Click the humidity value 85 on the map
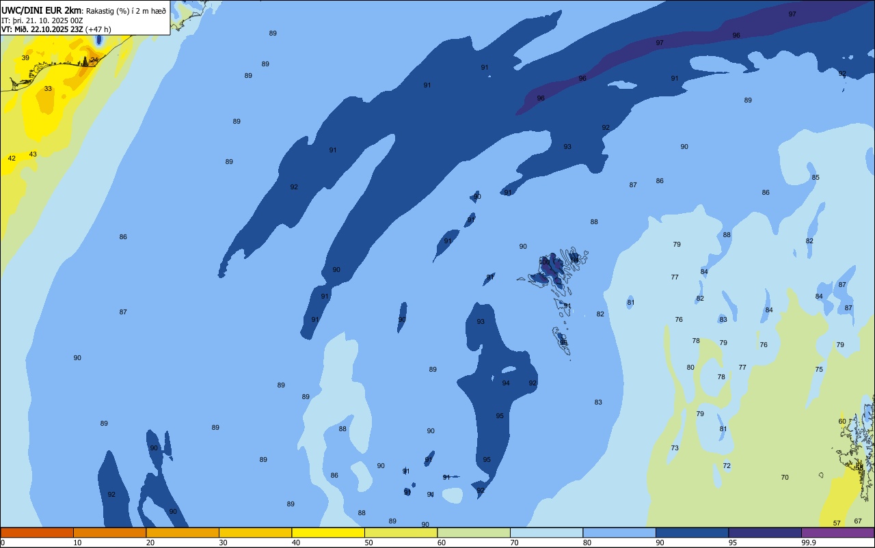The width and height of the screenshot is (875, 548). coord(816,178)
